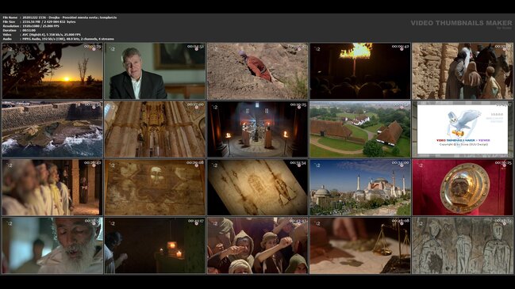
Task: Open the burning torch crowd thumbnail
Action: (360, 71)
